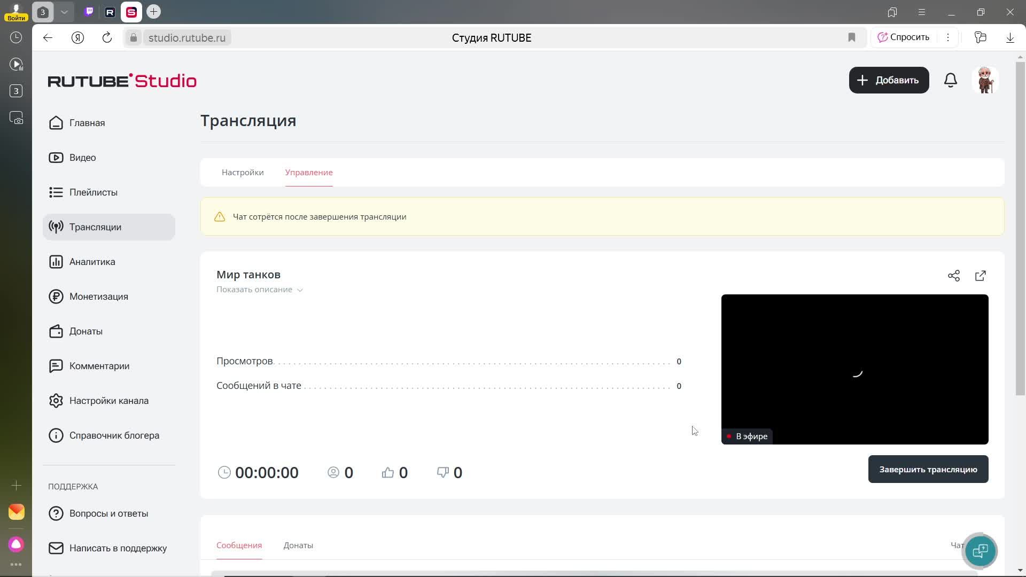Click the Справочник блогера info icon
Screen dimensions: 1026x577
click(56, 435)
